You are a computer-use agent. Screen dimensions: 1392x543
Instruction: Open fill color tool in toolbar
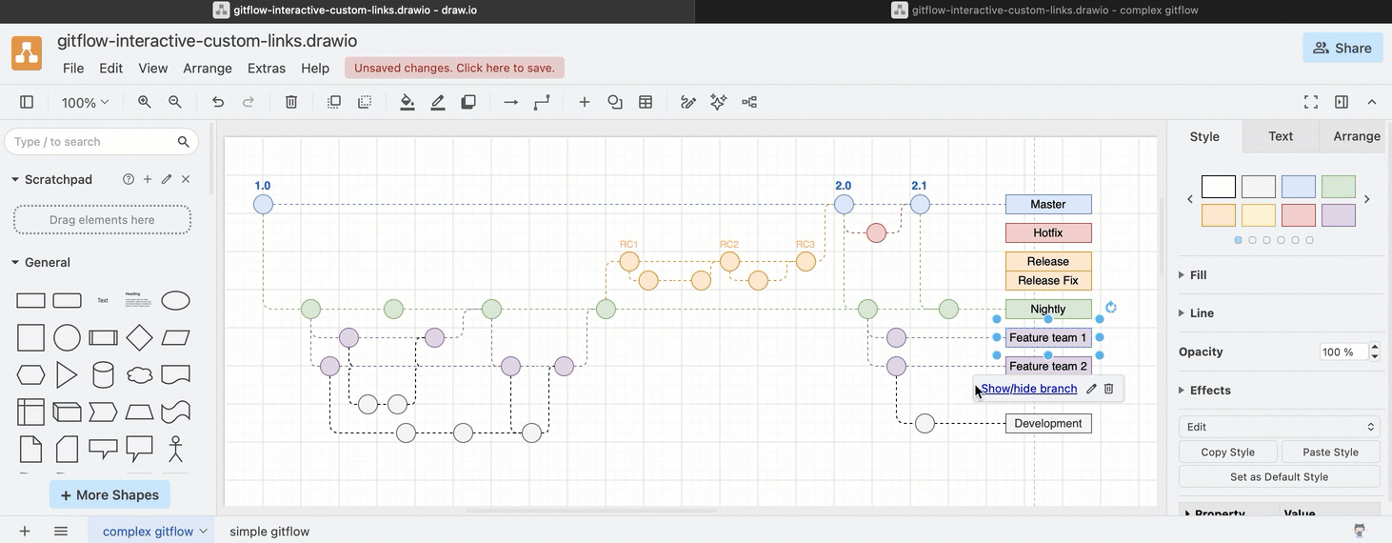(408, 102)
